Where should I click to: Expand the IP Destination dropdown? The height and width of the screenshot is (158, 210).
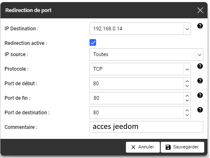click(x=187, y=29)
